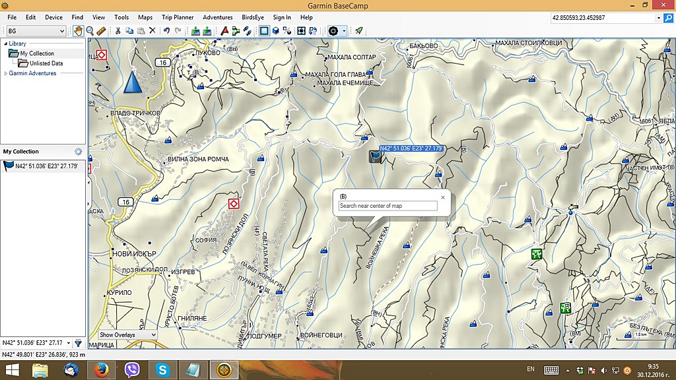Click the red diamond marker near Lozyanski Dol
676x380 pixels.
coord(234,204)
